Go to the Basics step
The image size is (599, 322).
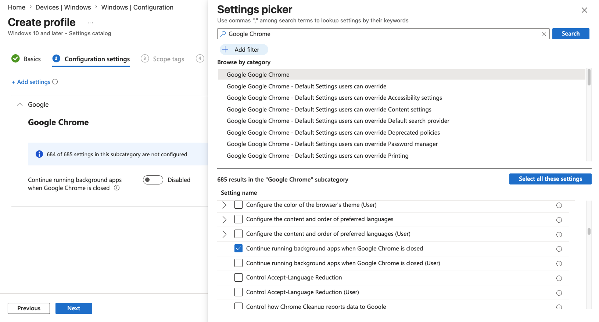26,59
